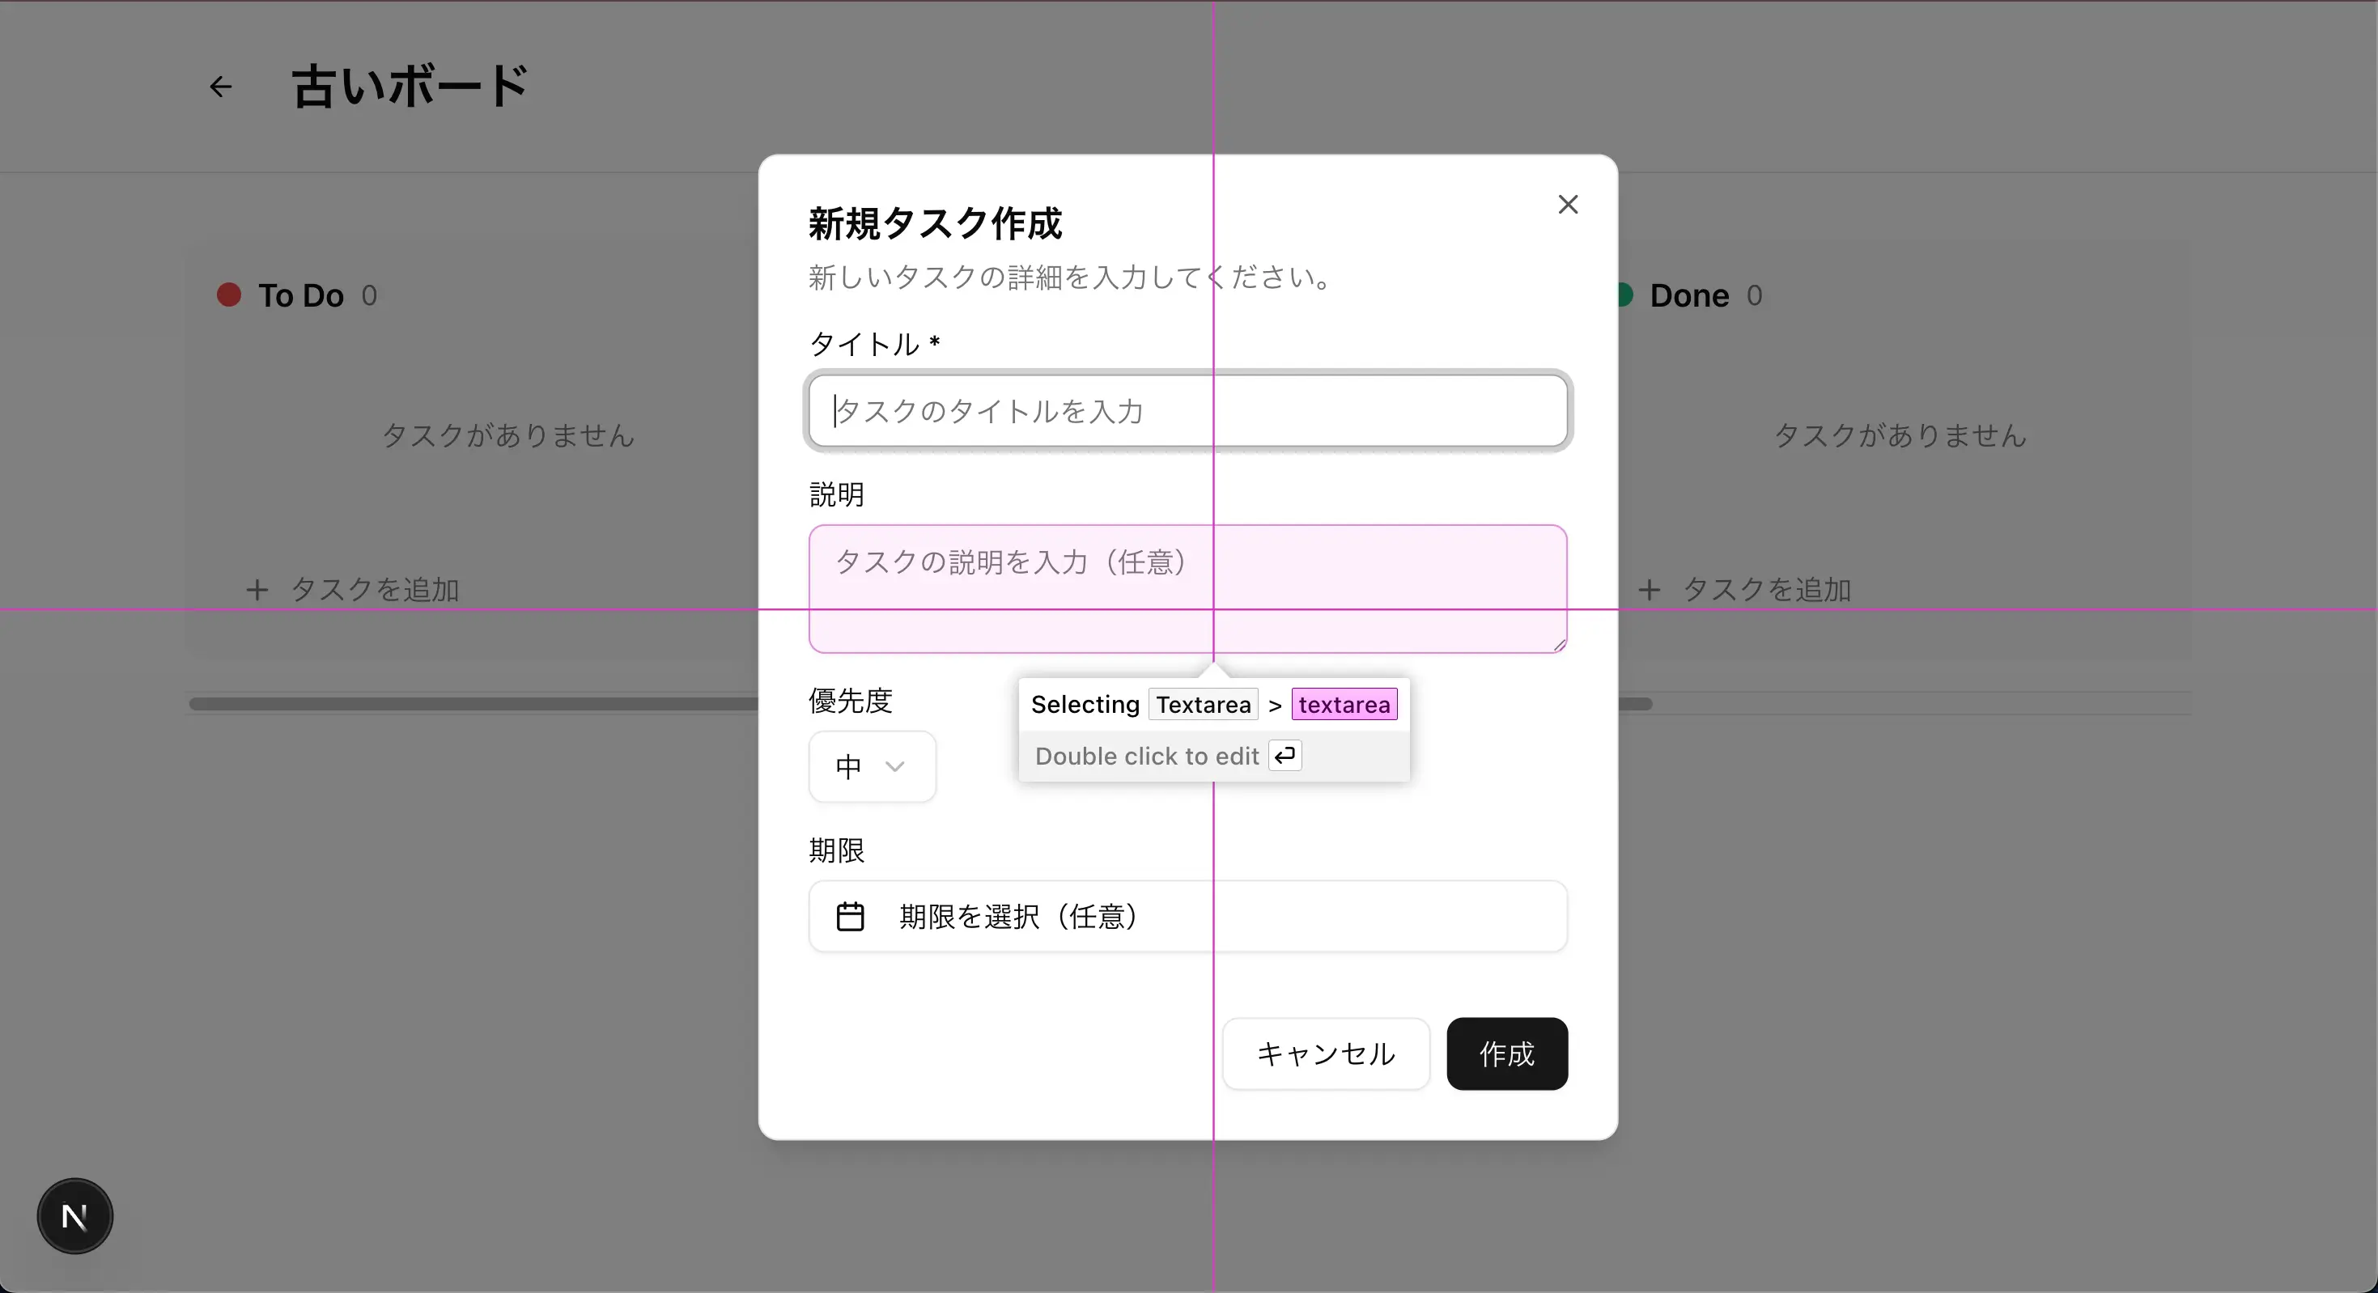Close the 新規タスク作成 dialog with X

tap(1568, 204)
